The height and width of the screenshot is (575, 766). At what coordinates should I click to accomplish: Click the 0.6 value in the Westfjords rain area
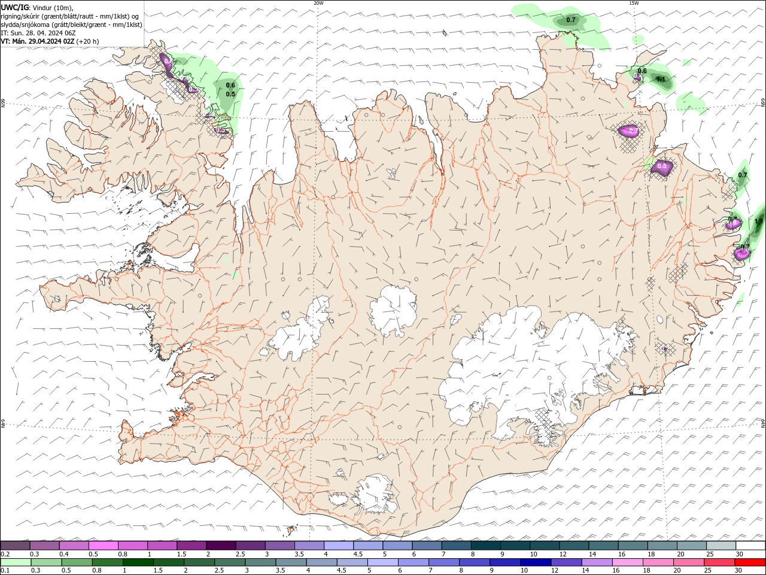pyautogui.click(x=230, y=85)
